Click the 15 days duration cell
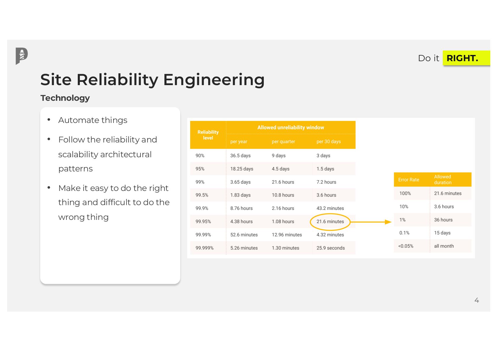The width and height of the screenshot is (498, 352). (x=442, y=233)
